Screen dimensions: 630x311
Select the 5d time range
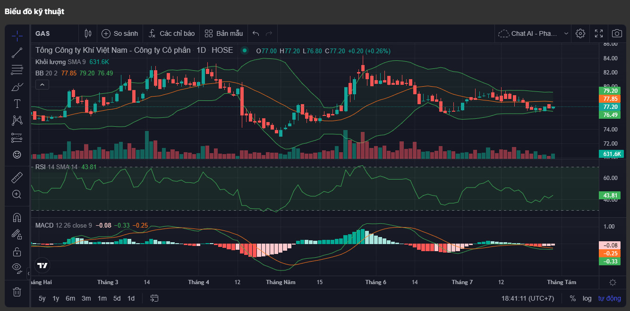117,298
